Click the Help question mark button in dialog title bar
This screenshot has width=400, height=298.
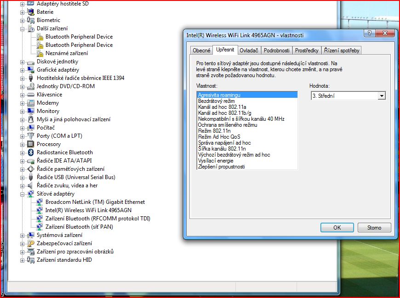370,33
